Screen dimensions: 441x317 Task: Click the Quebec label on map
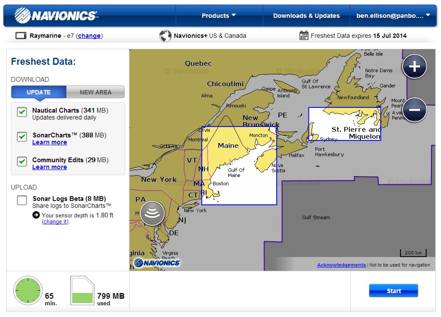tap(198, 63)
